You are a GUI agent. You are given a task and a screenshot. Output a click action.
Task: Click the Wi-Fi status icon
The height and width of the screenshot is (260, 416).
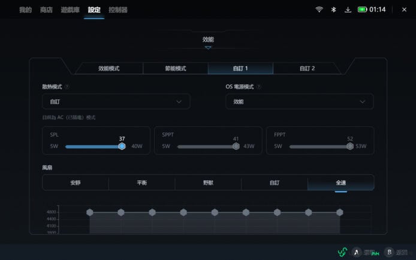pos(319,10)
